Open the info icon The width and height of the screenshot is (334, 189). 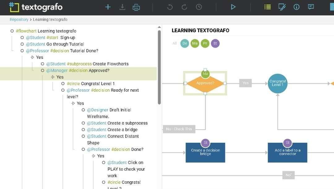click(297, 7)
